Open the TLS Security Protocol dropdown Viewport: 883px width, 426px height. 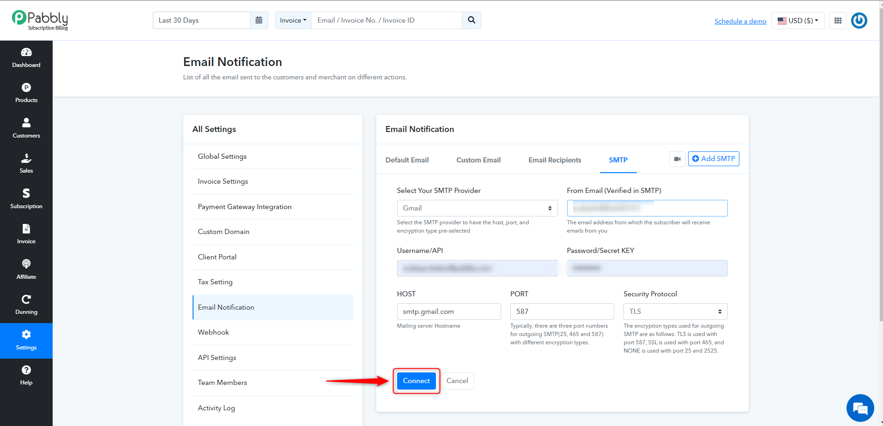click(x=675, y=312)
